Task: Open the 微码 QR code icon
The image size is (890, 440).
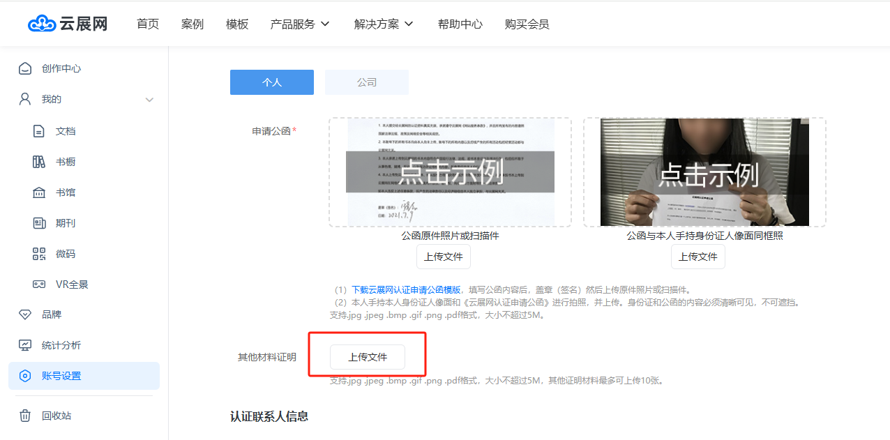Action: pos(39,254)
